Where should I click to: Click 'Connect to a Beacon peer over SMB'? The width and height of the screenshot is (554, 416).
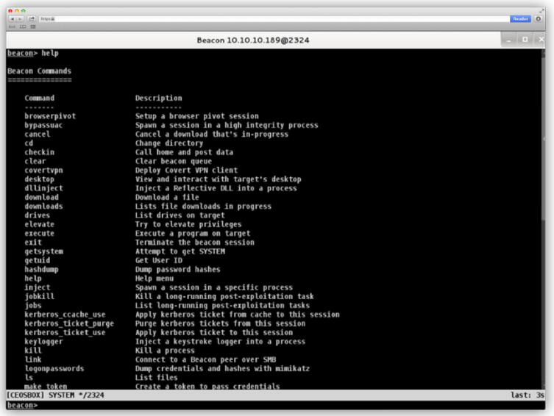pos(205,359)
